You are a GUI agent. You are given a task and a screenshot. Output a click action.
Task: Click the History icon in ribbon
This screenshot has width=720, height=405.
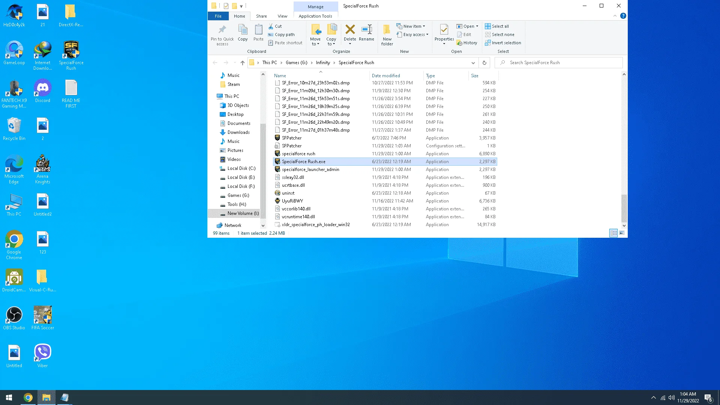(459, 43)
